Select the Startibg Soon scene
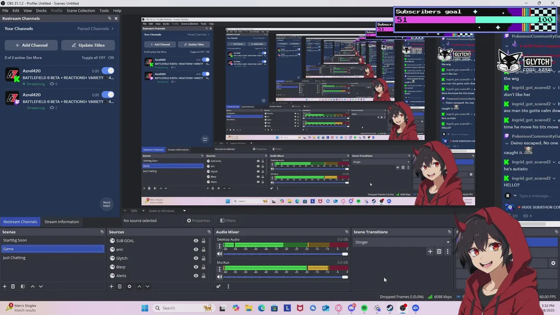Viewport: 560px width, 315px height. tap(52, 240)
